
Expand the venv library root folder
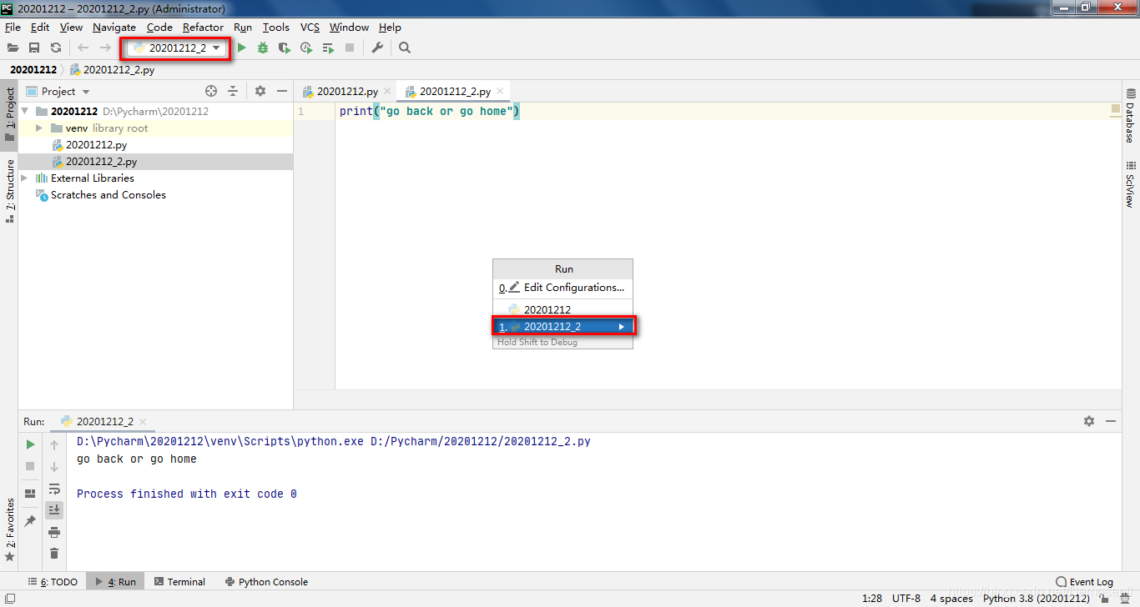39,128
